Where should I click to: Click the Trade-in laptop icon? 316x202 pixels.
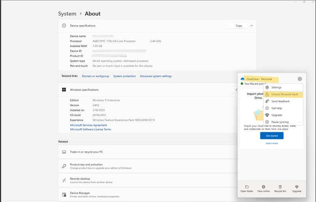pyautogui.click(x=64, y=152)
